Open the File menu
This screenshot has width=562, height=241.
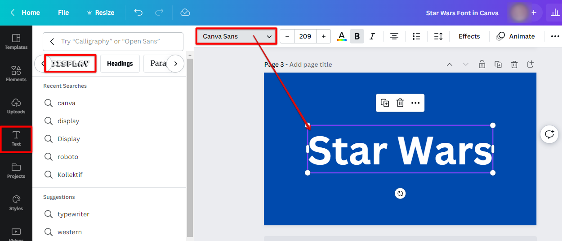point(63,13)
